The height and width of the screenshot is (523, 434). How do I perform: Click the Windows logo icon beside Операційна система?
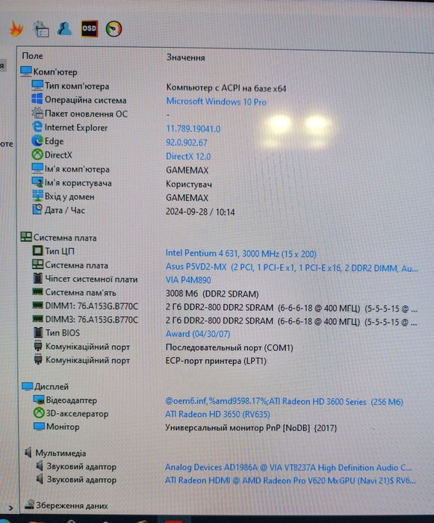tap(37, 99)
